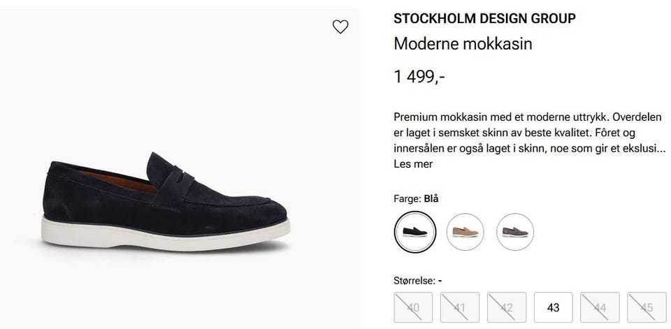Image resolution: width=671 pixels, height=329 pixels.
Task: Add shoe to favorites with heart icon
Action: pyautogui.click(x=340, y=27)
